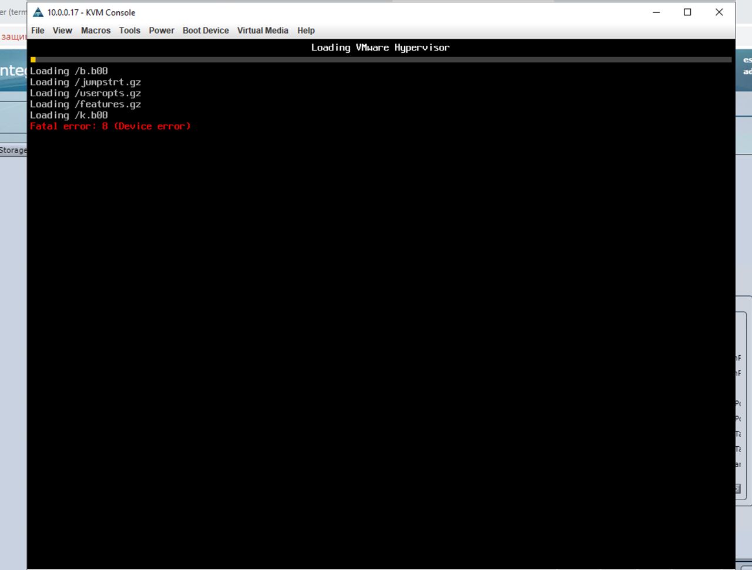The height and width of the screenshot is (570, 752).
Task: Click the Storage label in background window
Action: [13, 150]
